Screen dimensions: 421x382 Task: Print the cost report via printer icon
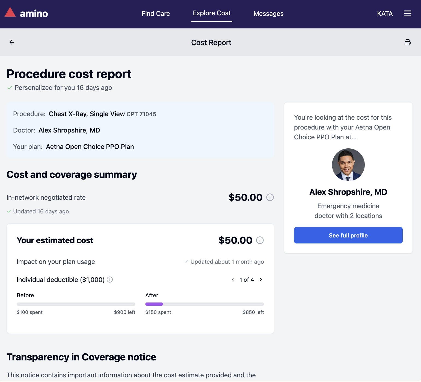click(407, 42)
